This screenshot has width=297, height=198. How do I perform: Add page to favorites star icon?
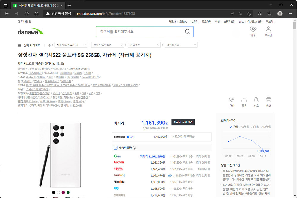249,14
